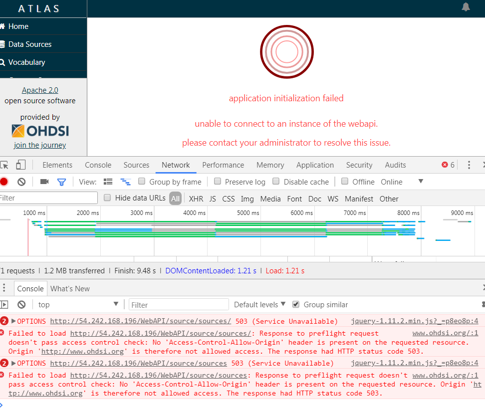Screen dimensions: 485x411
Task: Switch to the Performance tab
Action: click(223, 165)
